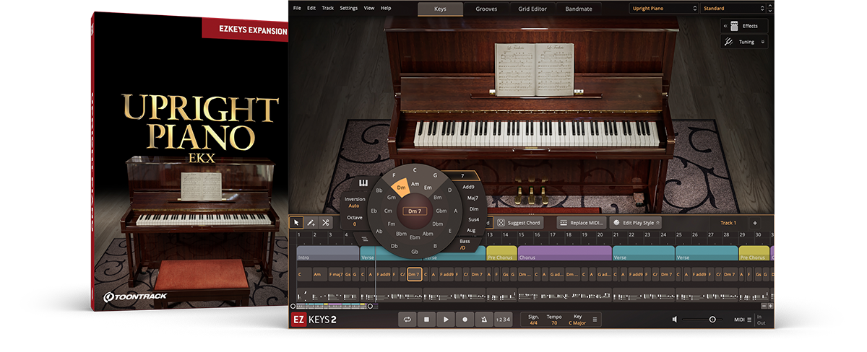This screenshot has height=352, width=867.
Task: Toggle loop playback on
Action: [407, 320]
